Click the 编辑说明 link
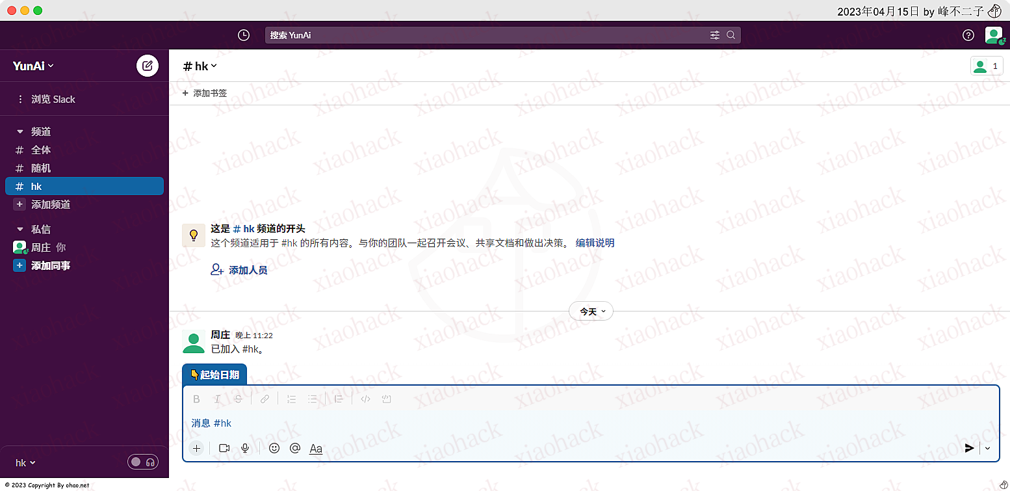The image size is (1010, 491). (595, 243)
